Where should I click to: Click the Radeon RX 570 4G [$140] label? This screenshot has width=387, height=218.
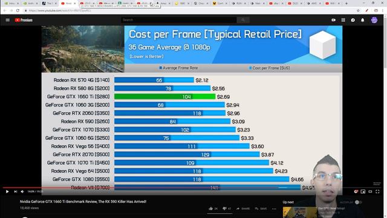(x=82, y=80)
